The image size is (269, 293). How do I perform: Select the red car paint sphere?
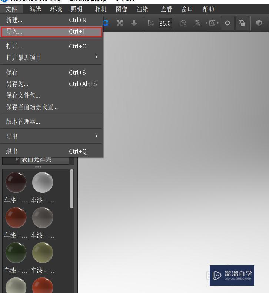click(16, 217)
